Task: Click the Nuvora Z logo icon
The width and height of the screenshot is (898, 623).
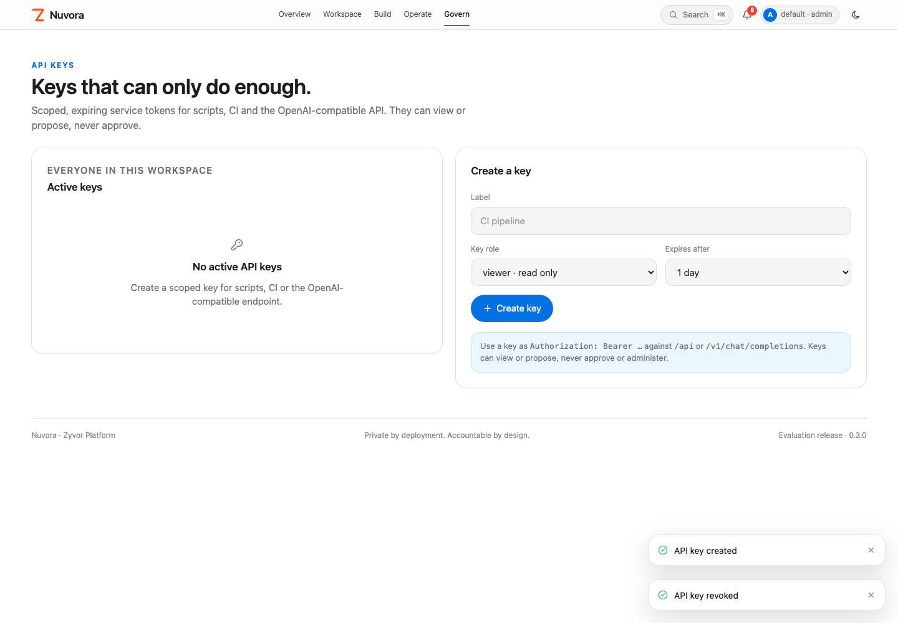Action: [38, 15]
